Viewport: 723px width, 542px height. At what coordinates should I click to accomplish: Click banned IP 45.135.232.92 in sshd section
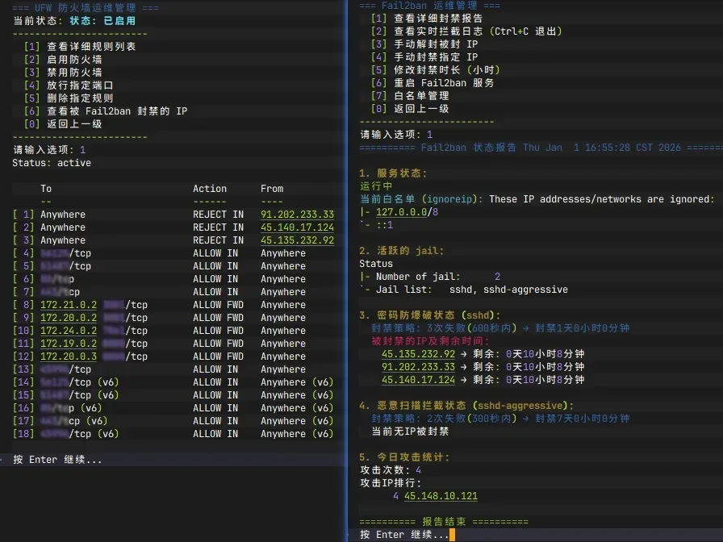pos(418,354)
